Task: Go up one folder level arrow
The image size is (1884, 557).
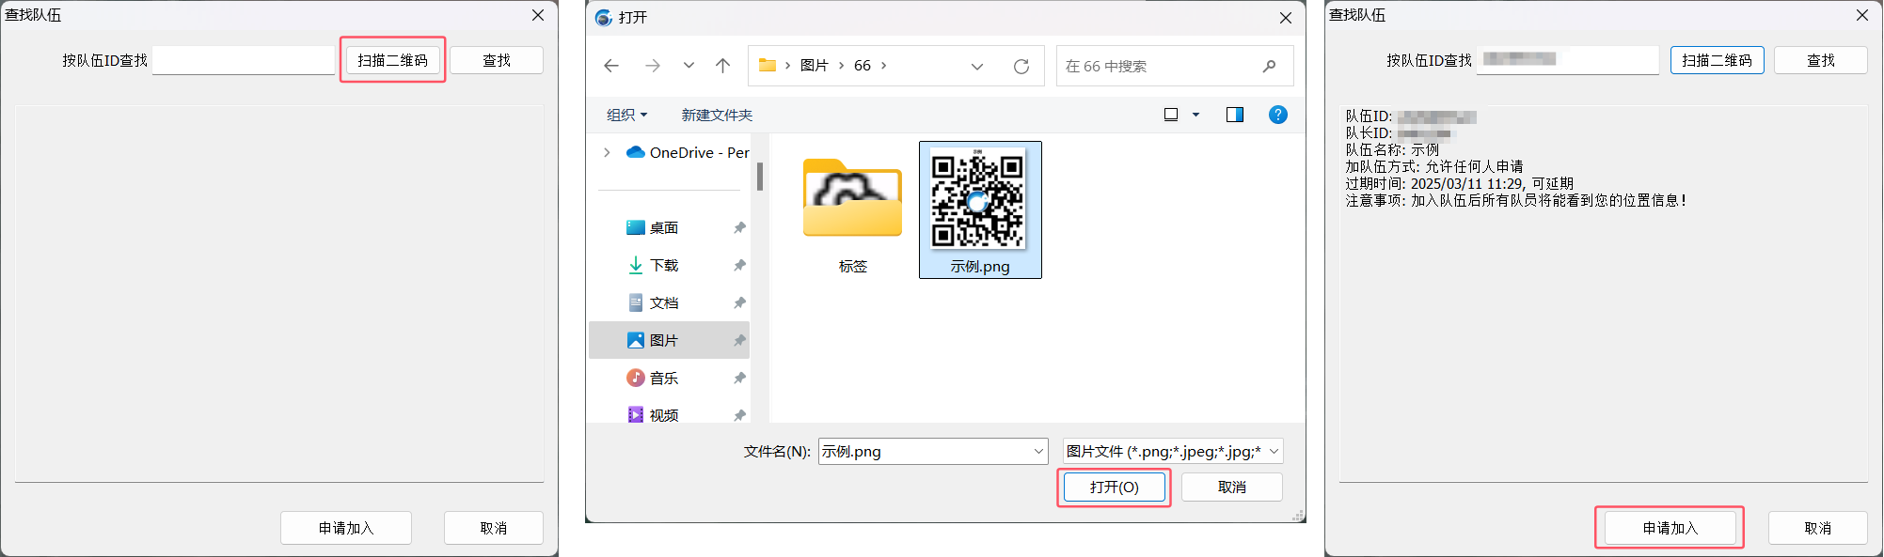Action: tap(722, 66)
